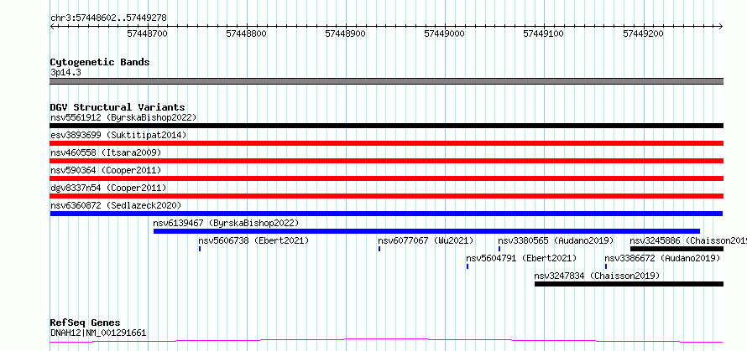Click the nsv5561912 (ByrskaBishop2022) label
The height and width of the screenshot is (351, 747).
coord(123,117)
